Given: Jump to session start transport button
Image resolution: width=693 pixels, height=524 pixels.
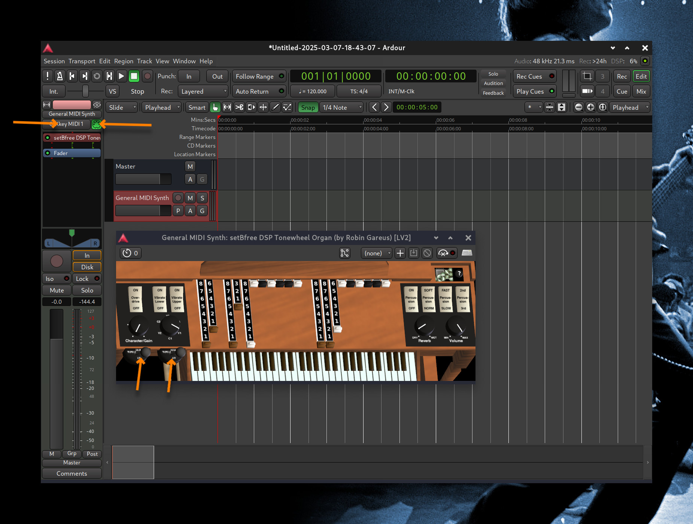Looking at the screenshot, I should click(72, 76).
